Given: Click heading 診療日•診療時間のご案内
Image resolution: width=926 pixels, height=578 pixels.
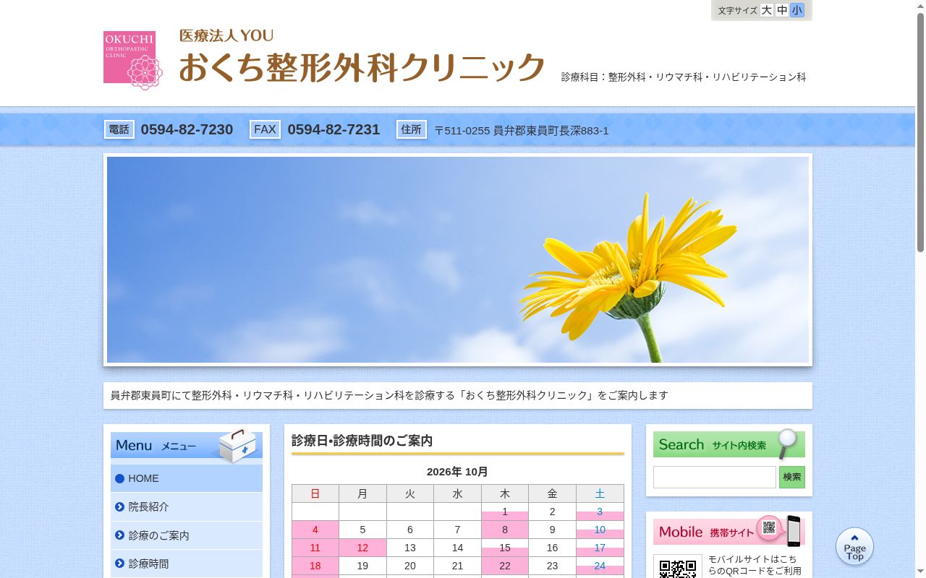Looking at the screenshot, I should tap(362, 440).
